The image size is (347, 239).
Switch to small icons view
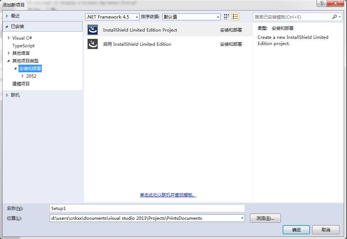(226, 17)
